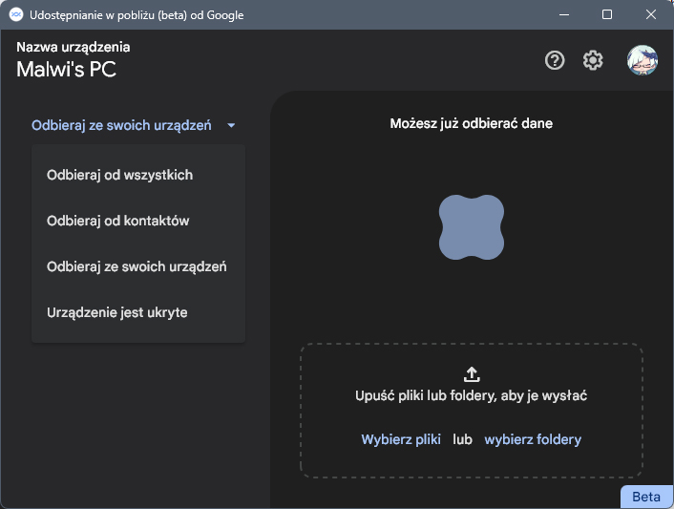The height and width of the screenshot is (509, 674).
Task: Click the Beta badge button
Action: click(646, 497)
